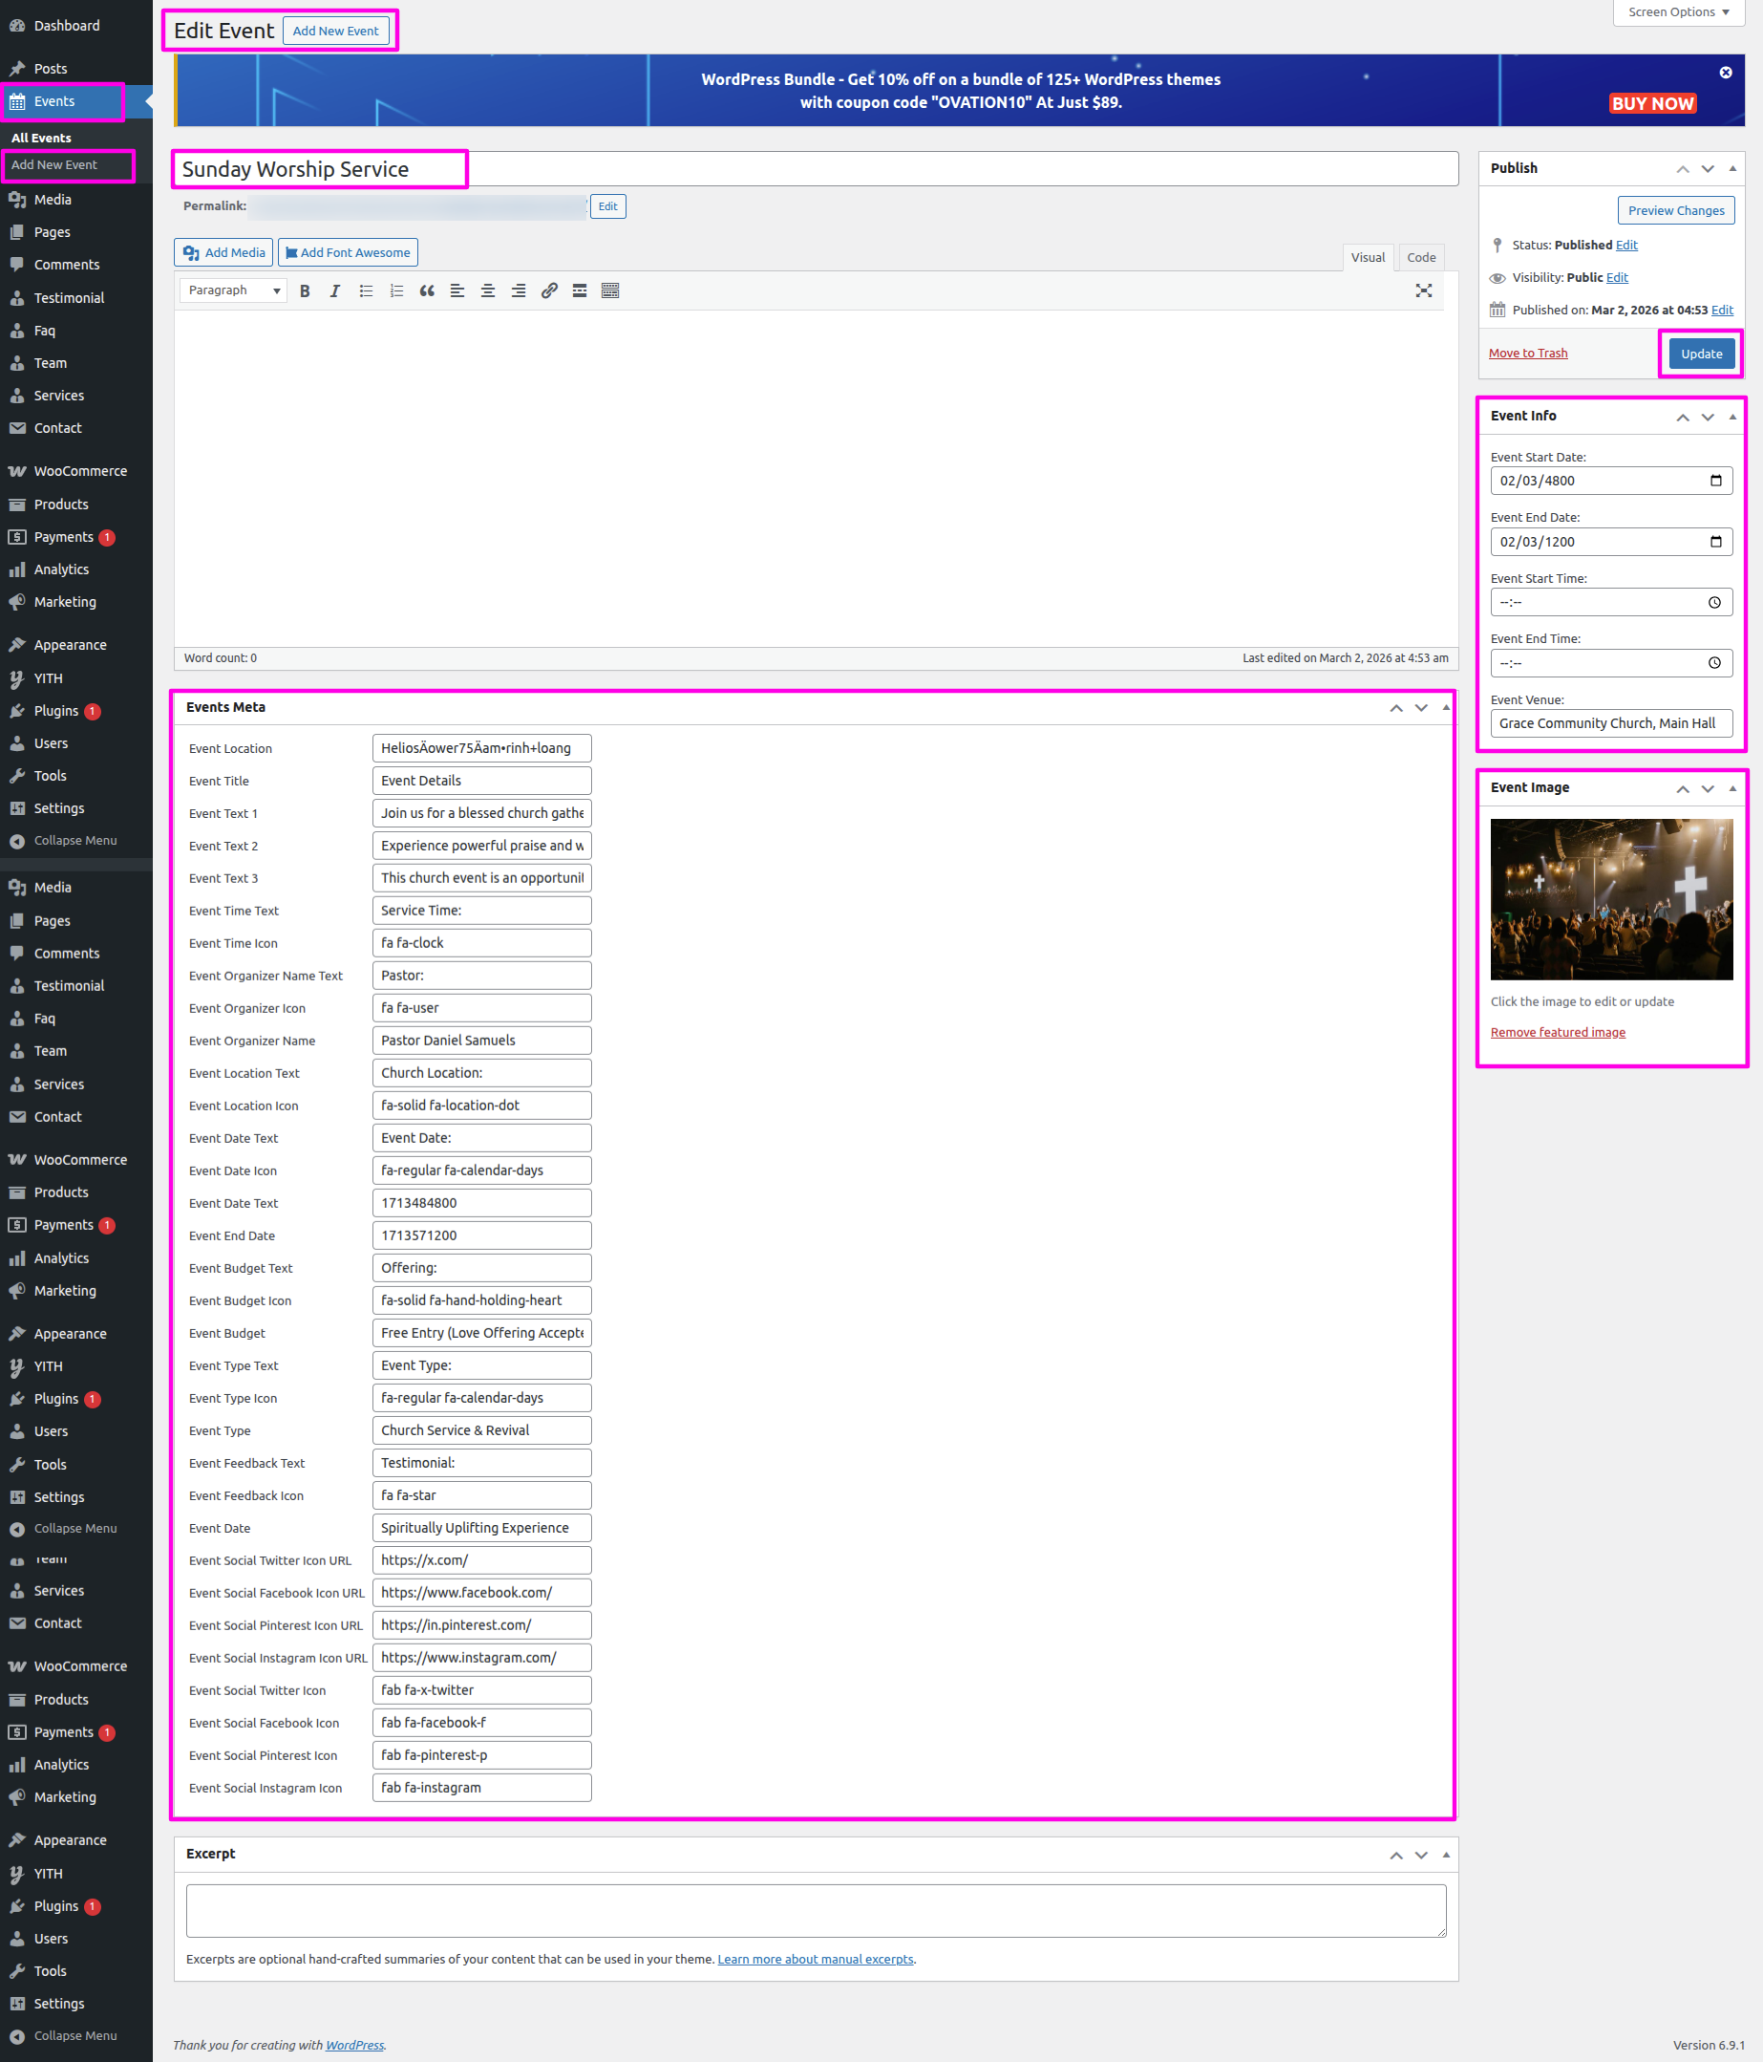Toggle bold formatting in editor toolbar
This screenshot has width=1763, height=2062.
(x=305, y=290)
